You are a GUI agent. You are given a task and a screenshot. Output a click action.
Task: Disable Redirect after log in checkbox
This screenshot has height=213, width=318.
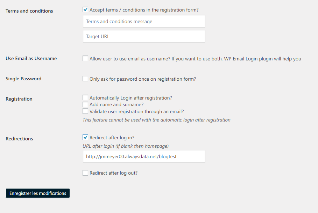click(85, 137)
